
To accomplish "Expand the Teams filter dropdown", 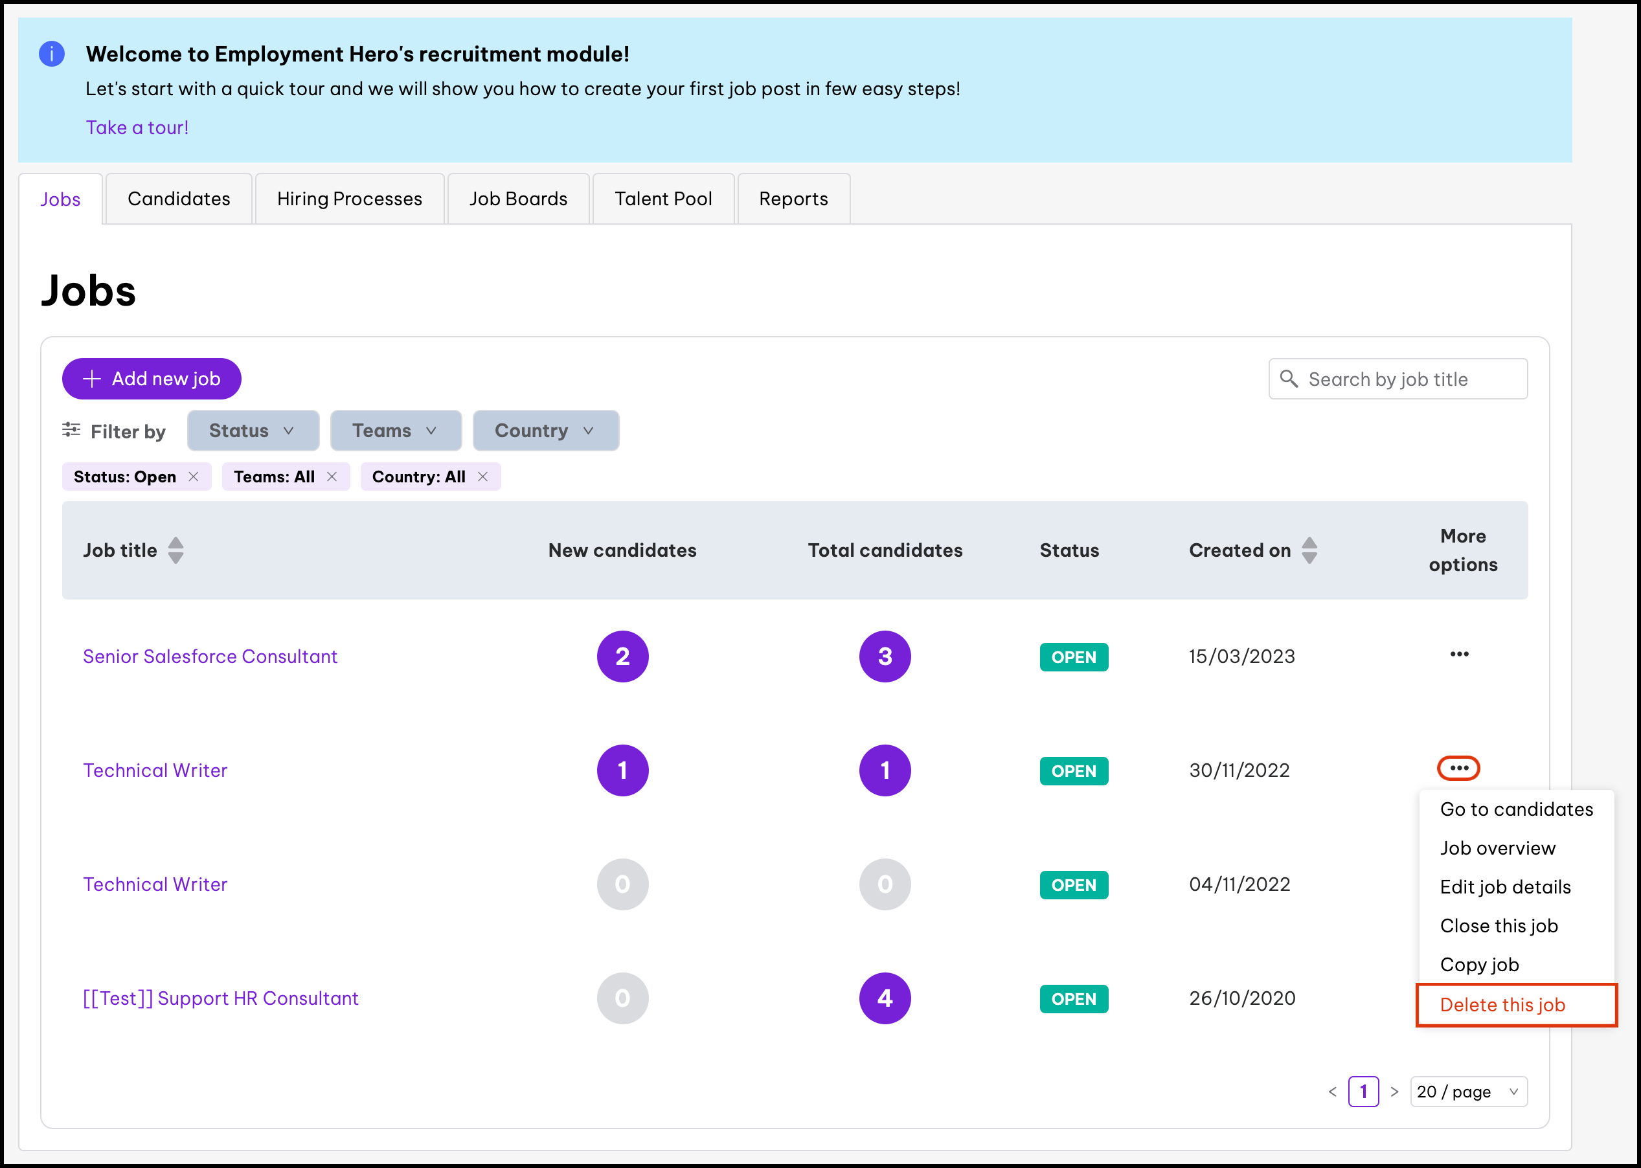I will coord(395,431).
